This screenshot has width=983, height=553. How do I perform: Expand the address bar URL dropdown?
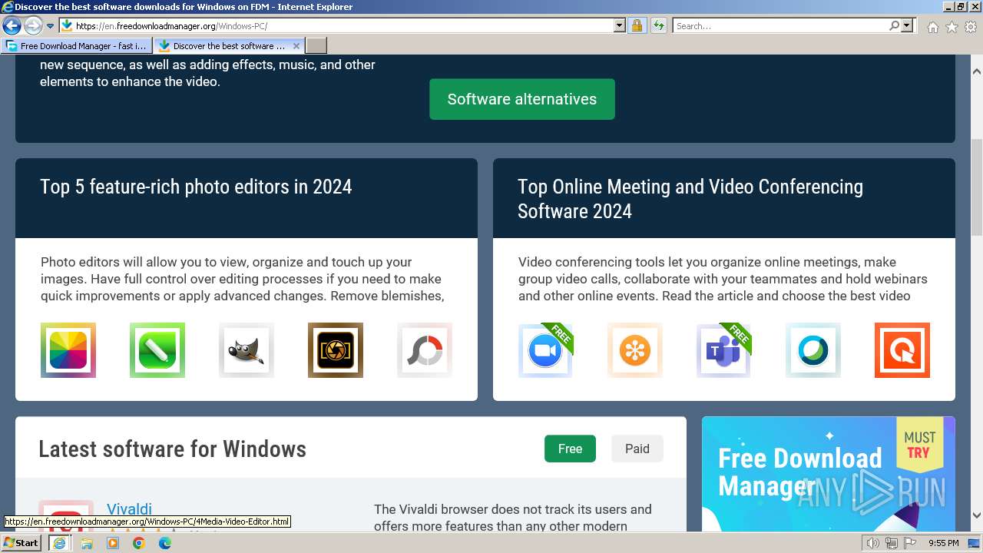click(x=620, y=25)
